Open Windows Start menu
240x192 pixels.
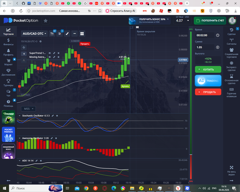4,188
